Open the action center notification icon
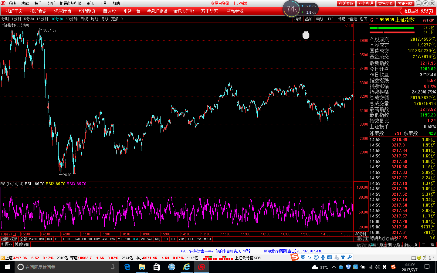Screen dimensions: 437x273 click(x=427, y=267)
